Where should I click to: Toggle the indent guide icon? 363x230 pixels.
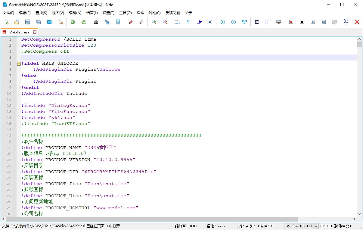(x=199, y=22)
